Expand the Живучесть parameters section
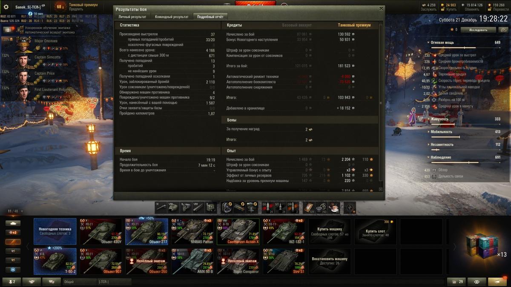The height and width of the screenshot is (287, 511). tap(428, 119)
